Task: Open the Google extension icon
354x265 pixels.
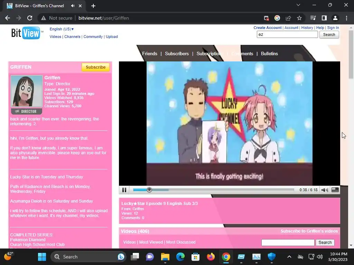Action: [x=277, y=18]
